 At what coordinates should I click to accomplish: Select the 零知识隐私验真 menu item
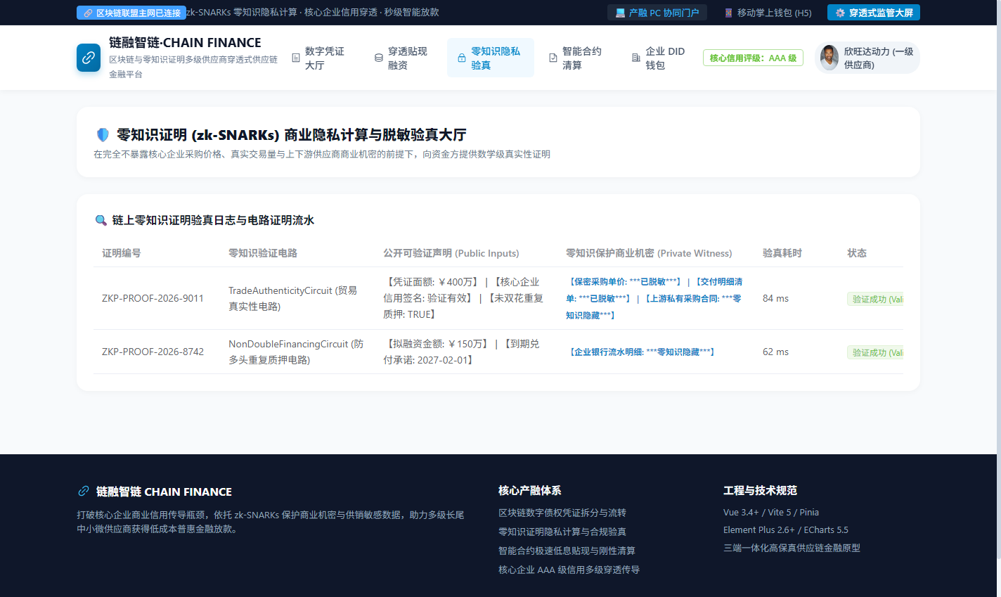coord(491,58)
